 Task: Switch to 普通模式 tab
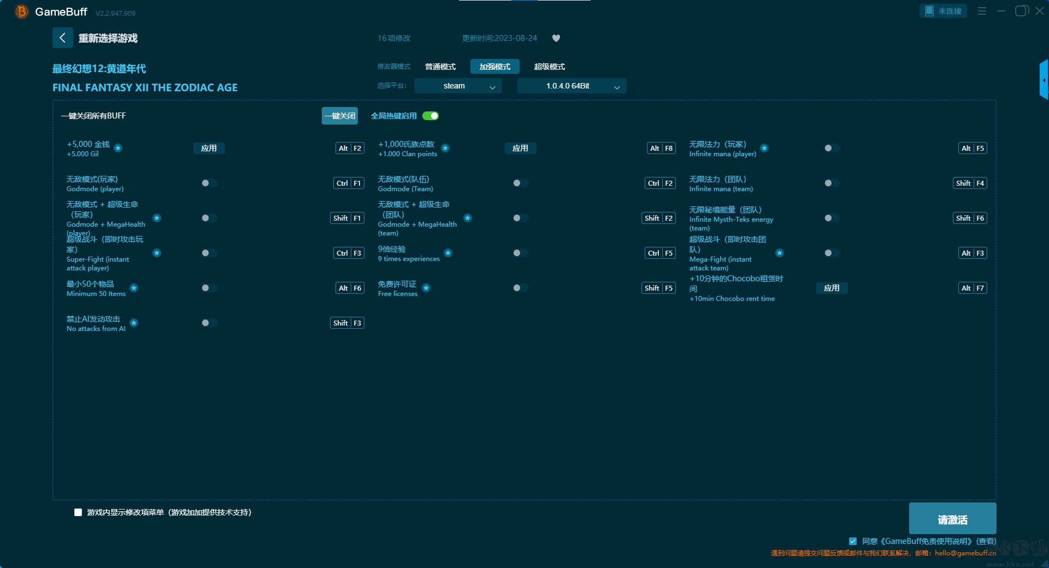(x=440, y=67)
